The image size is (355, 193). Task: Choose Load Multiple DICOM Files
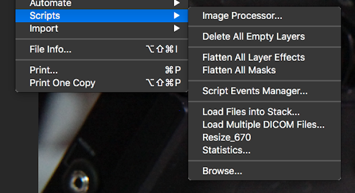[x=264, y=125]
